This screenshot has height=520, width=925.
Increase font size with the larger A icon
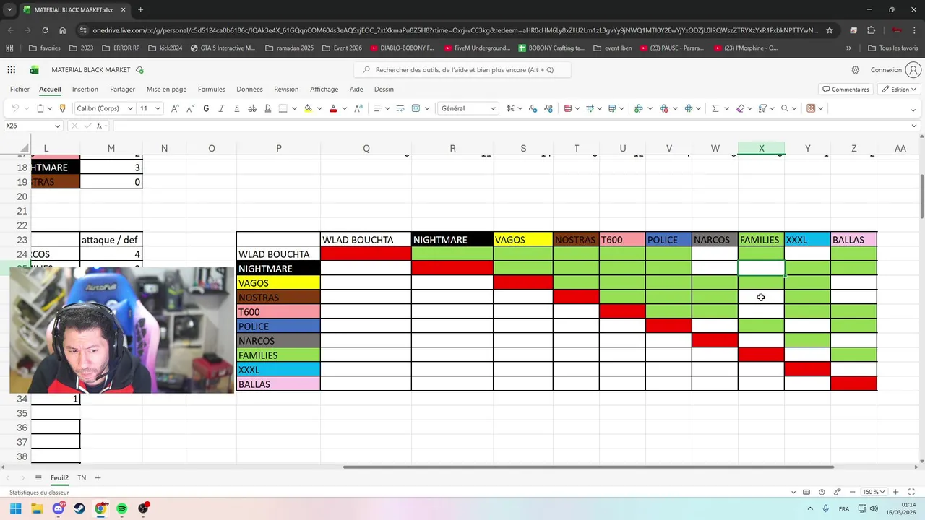coord(175,108)
